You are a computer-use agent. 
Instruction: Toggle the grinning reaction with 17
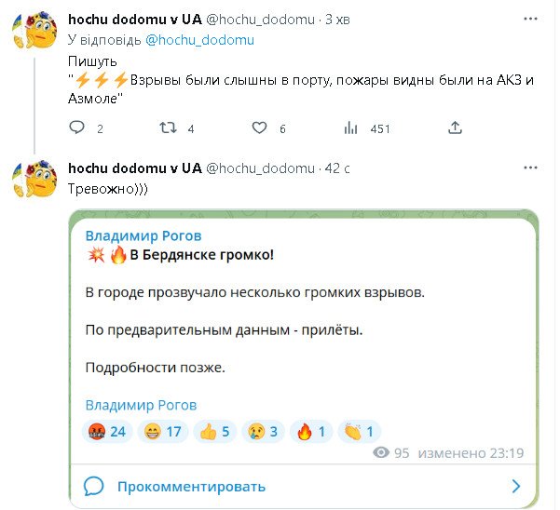pyautogui.click(x=164, y=431)
